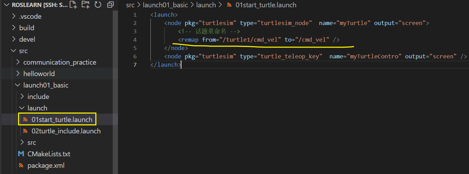Select the launch01_basic folder label

[46, 85]
